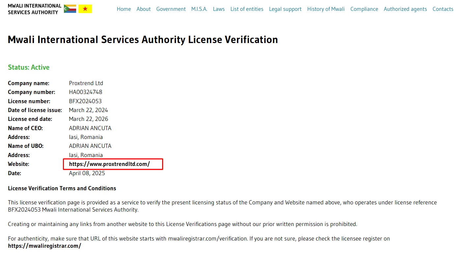Viewport: 463px width, 253px height.
Task: View the Authorized agents page
Action: pos(405,9)
